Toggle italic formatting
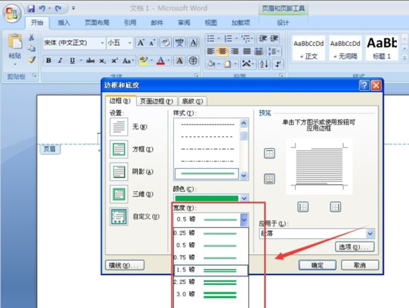The width and height of the screenshot is (409, 308). click(60, 61)
